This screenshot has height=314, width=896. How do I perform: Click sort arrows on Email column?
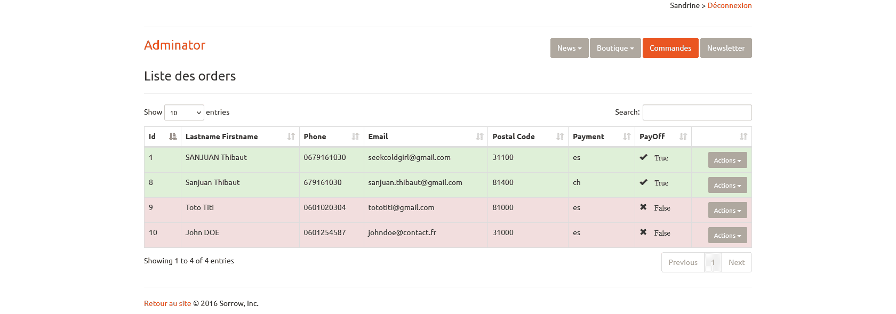pos(480,136)
